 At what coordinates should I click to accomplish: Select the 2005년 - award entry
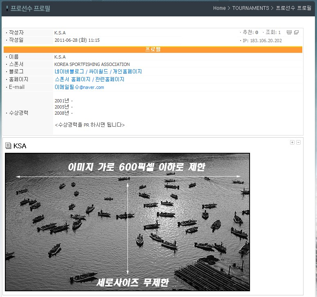tap(63, 107)
